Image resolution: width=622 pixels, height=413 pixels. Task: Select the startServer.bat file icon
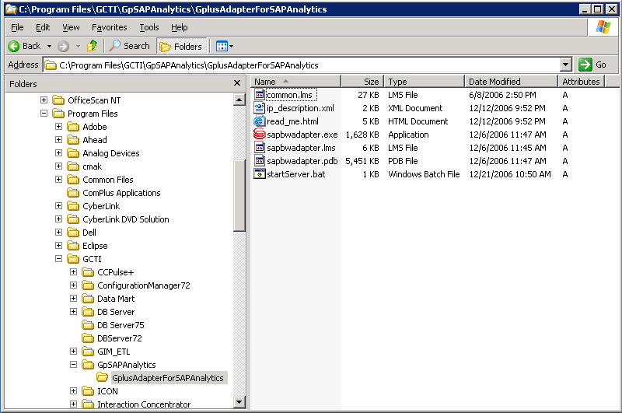pos(260,174)
